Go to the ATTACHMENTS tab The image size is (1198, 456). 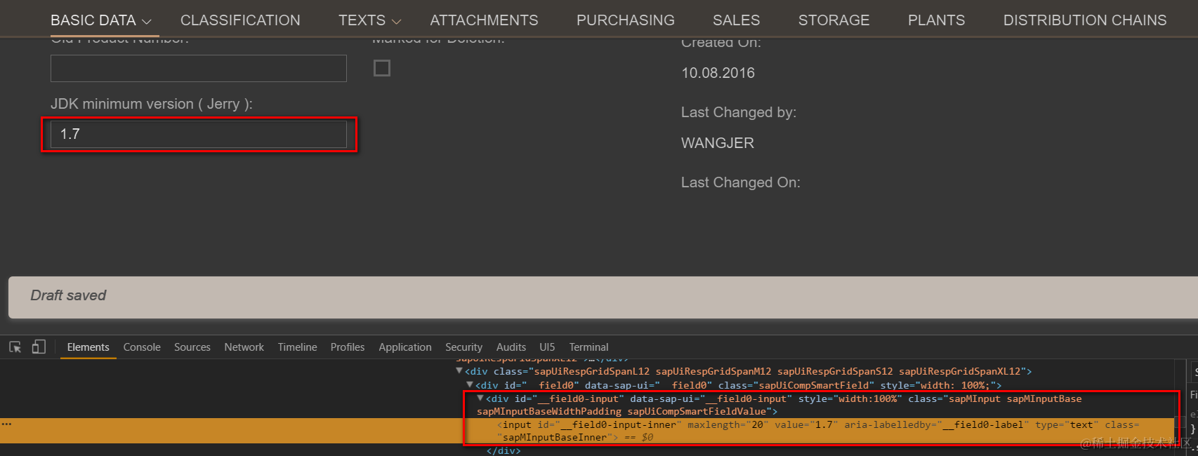click(484, 20)
